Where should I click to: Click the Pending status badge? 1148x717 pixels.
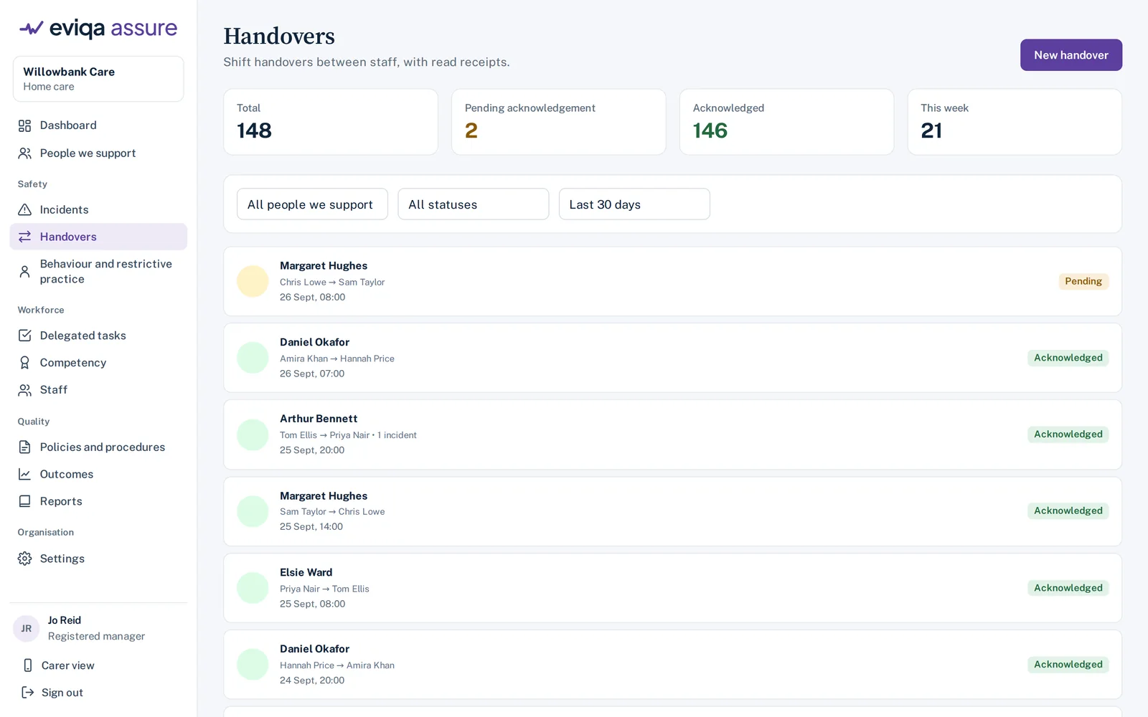(1083, 281)
